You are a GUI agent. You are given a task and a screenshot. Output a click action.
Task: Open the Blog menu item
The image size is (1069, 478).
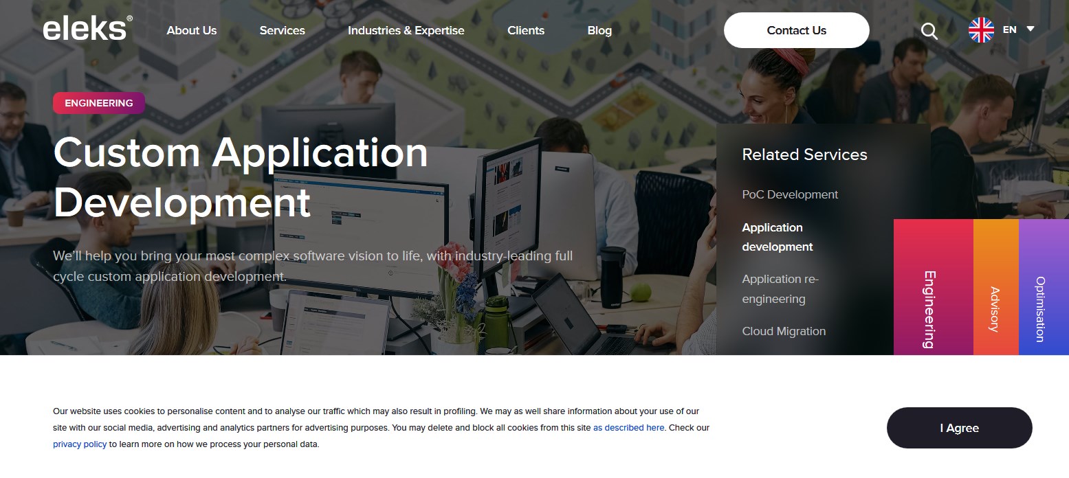pyautogui.click(x=599, y=30)
